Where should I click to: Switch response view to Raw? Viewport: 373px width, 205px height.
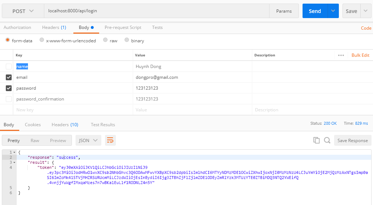[x=35, y=140]
